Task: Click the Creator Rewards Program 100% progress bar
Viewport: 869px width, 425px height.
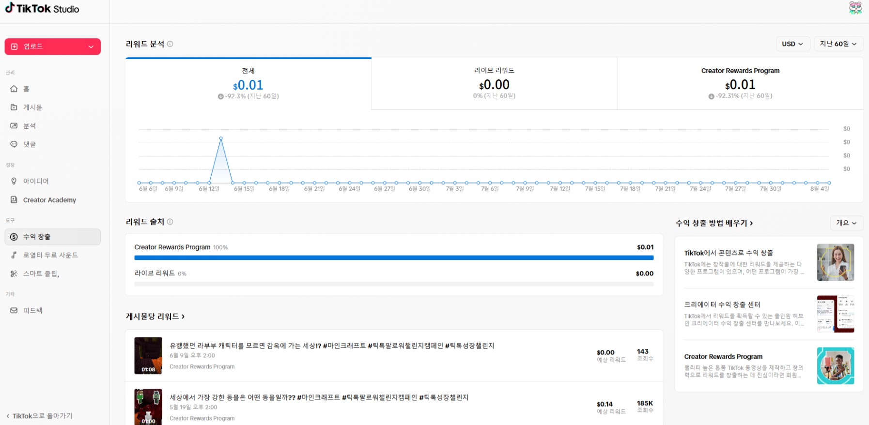Action: (394, 258)
